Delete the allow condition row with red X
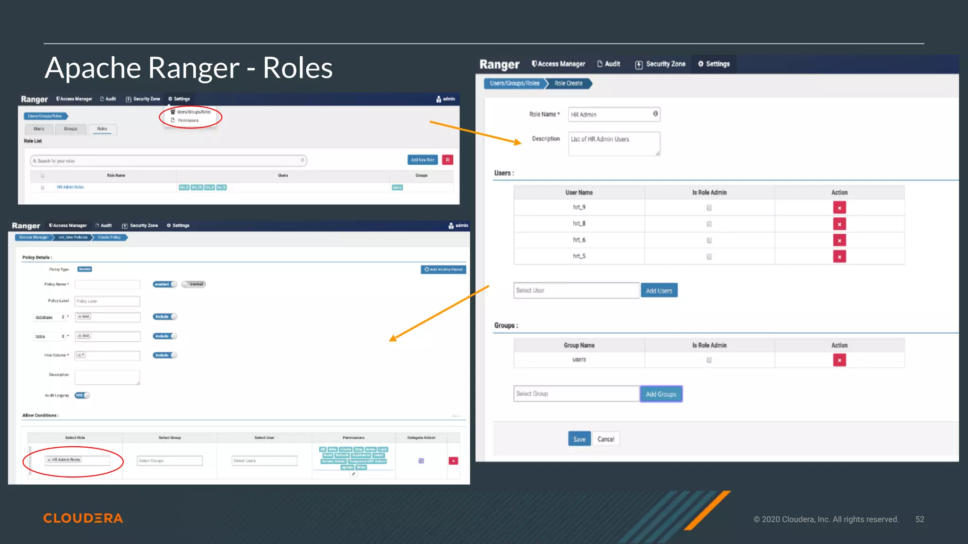968x544 pixels. [x=453, y=461]
